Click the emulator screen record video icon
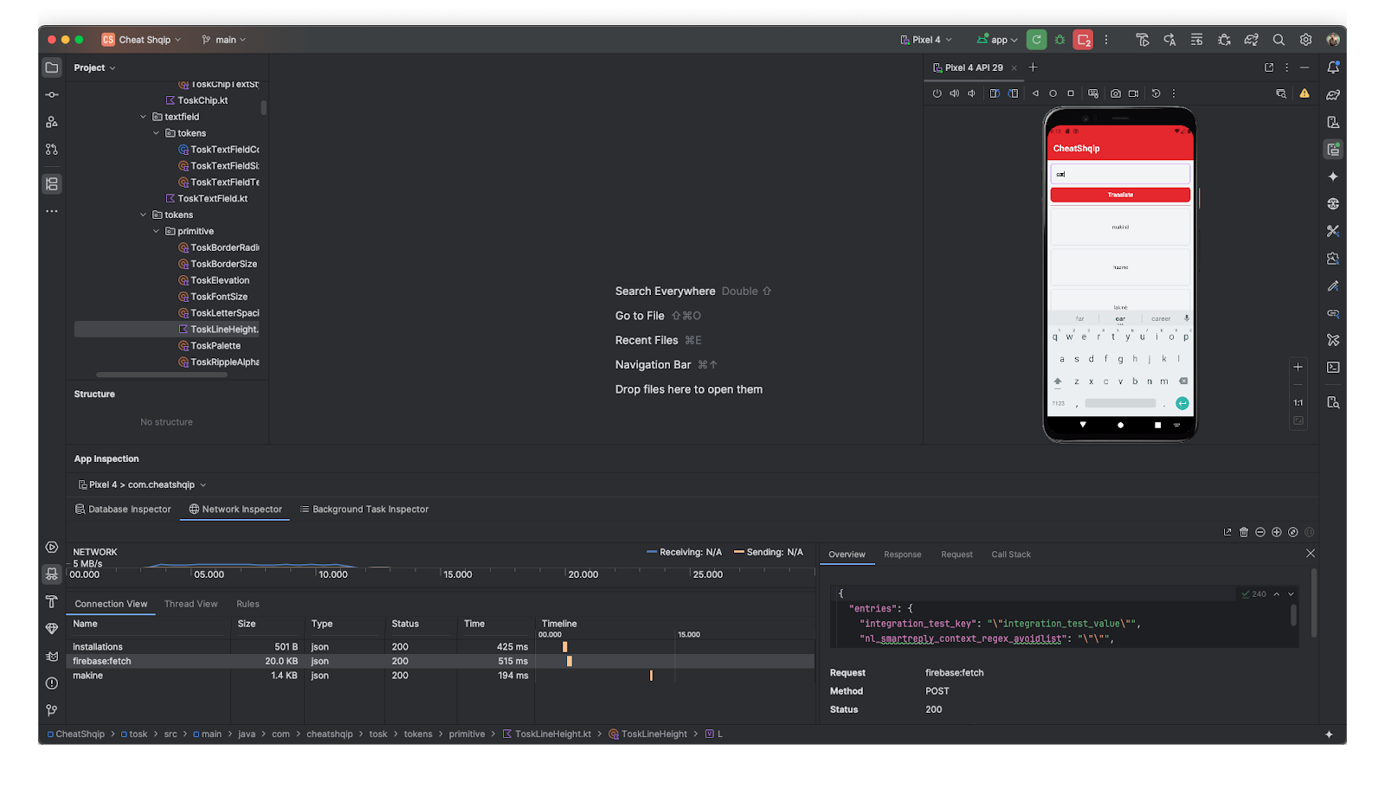The height and width of the screenshot is (795, 1385). pyautogui.click(x=1133, y=93)
